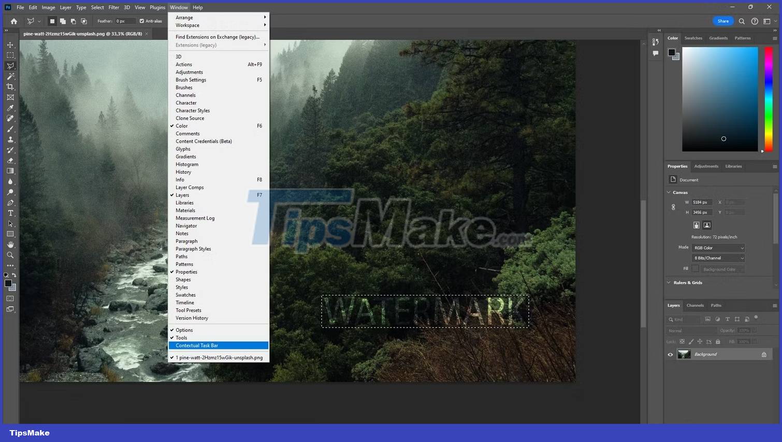Viewport: 782px width, 442px height.
Task: Activate the Crop tool
Action: [10, 86]
